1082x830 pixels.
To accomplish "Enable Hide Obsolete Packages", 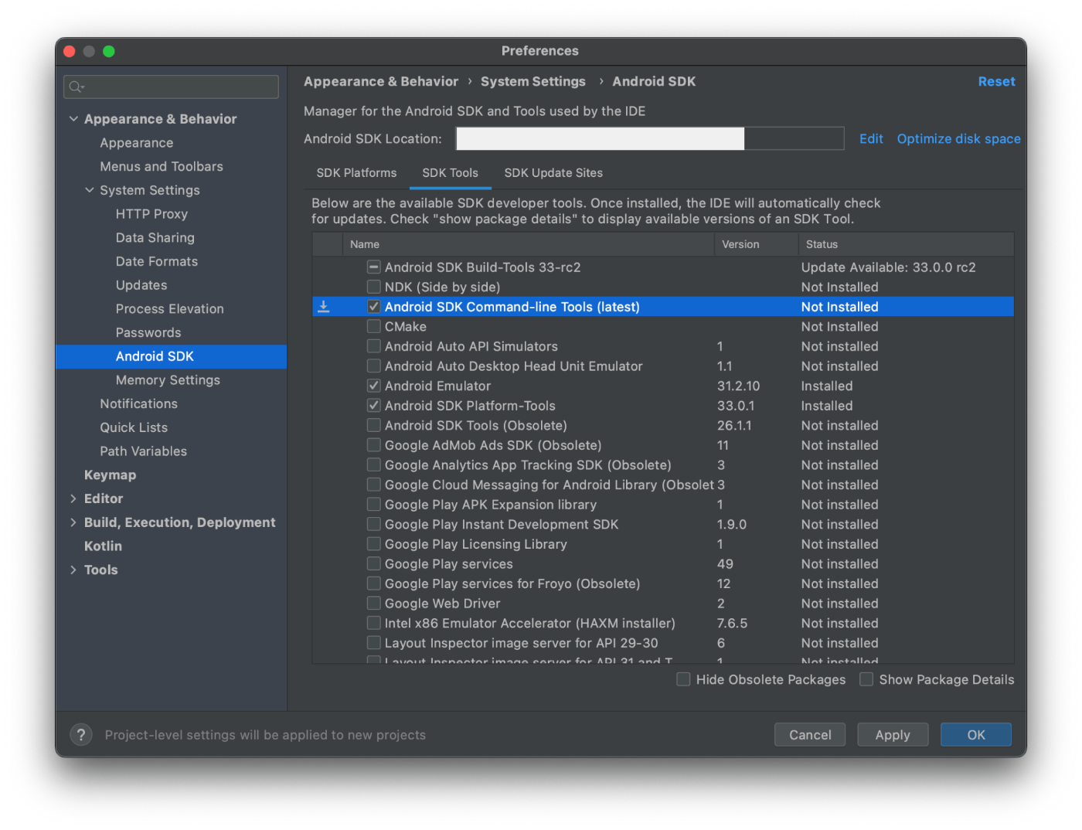I will [683, 679].
